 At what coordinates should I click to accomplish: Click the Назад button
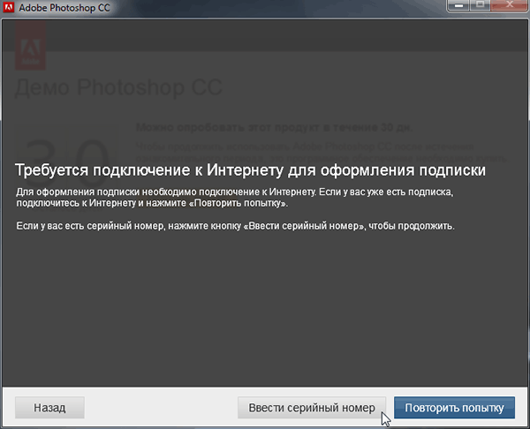click(x=49, y=408)
